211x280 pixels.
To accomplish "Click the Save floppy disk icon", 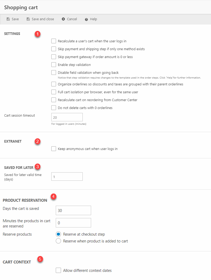I will [8, 19].
